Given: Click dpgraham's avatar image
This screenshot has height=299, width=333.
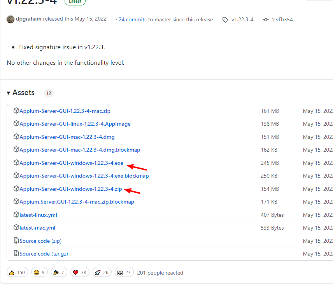Looking at the screenshot, I should (x=11, y=19).
